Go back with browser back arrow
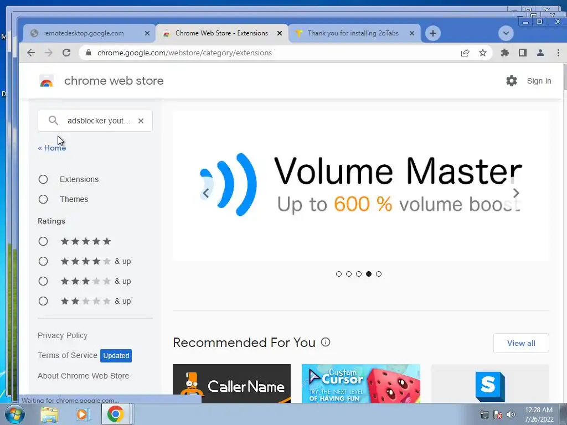 (x=31, y=53)
